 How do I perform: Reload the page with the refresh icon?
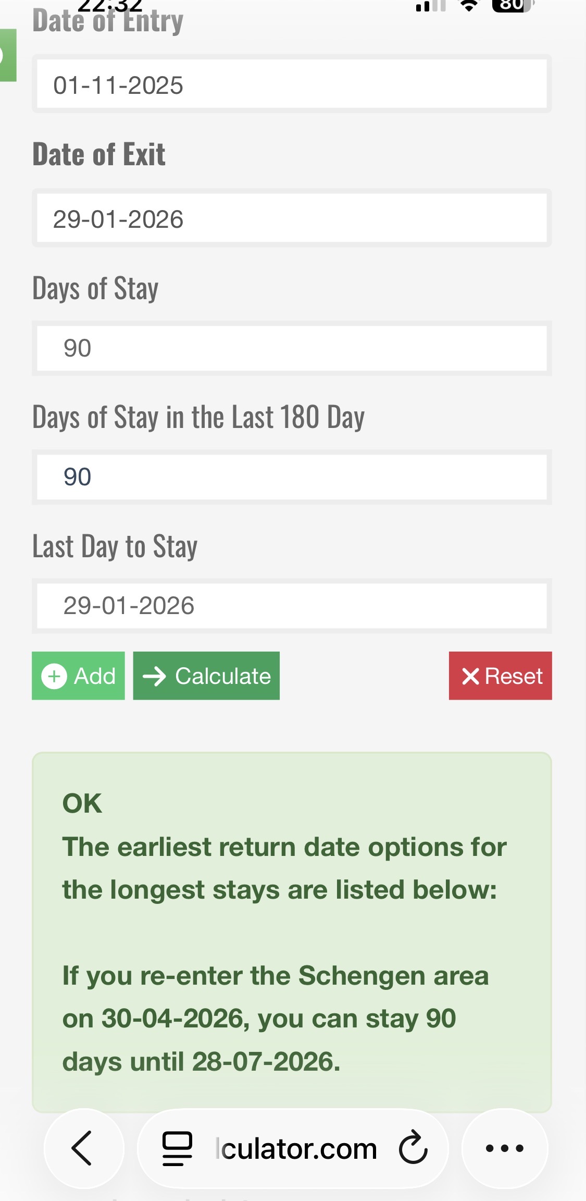413,1147
